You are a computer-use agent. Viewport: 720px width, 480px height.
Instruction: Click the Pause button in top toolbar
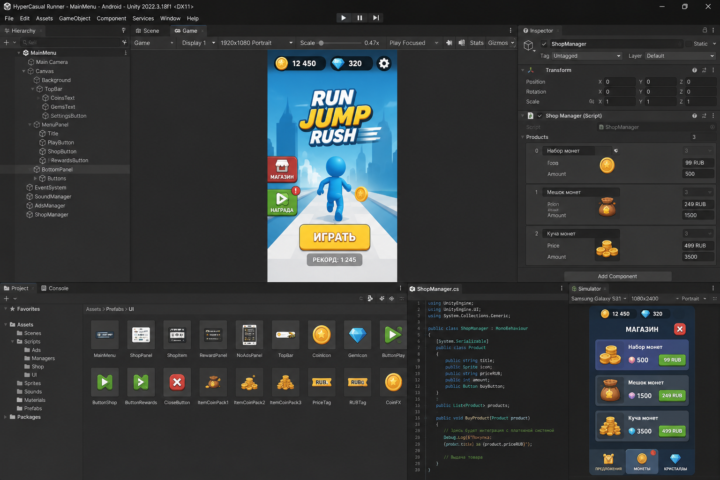pos(360,18)
